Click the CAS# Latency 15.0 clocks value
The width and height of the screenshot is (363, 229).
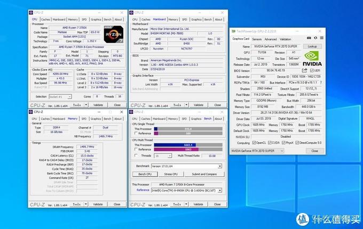coord(87,156)
